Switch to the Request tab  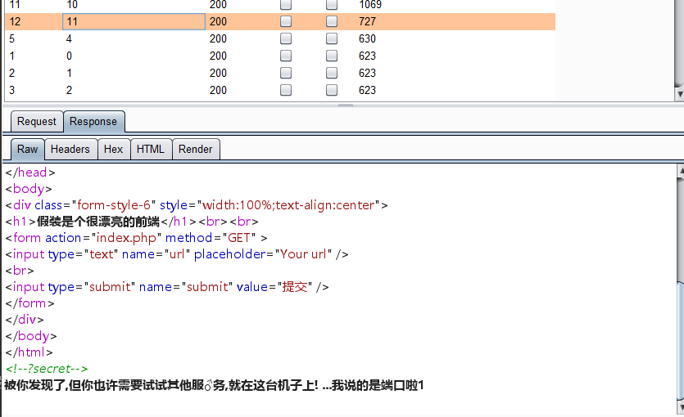click(37, 122)
